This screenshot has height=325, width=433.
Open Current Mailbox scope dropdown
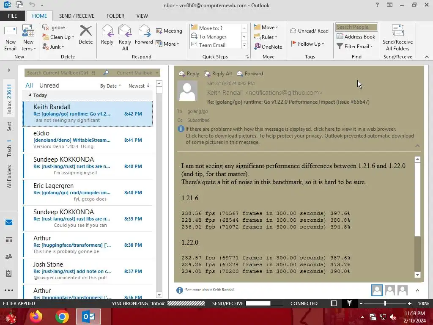click(x=137, y=73)
